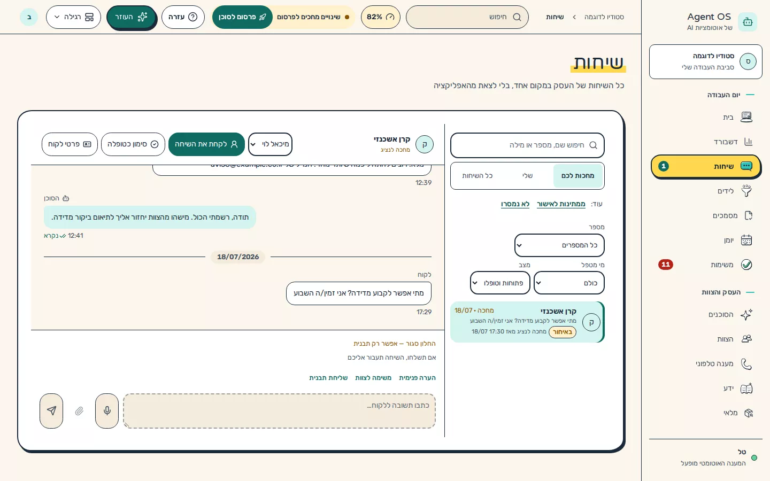Open דשבורד in the sidebar
The image size is (770, 481).
(x=706, y=142)
